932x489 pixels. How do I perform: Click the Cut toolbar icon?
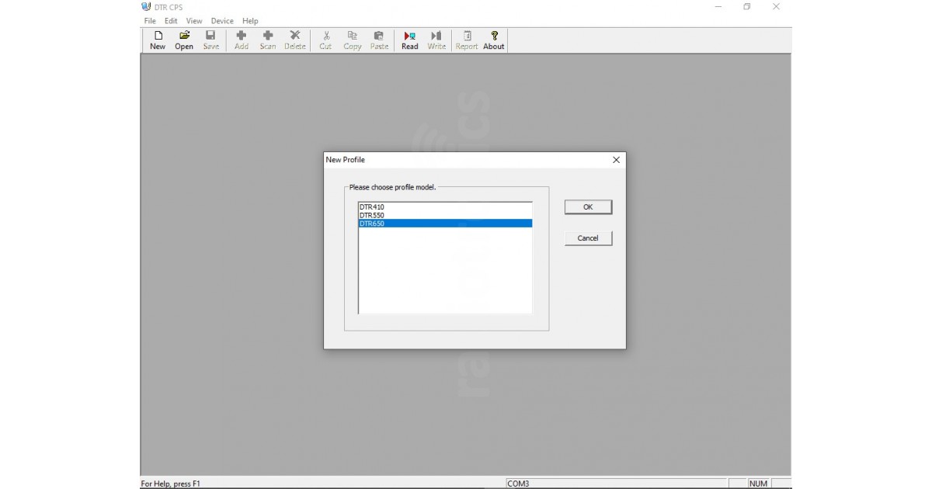pos(325,40)
